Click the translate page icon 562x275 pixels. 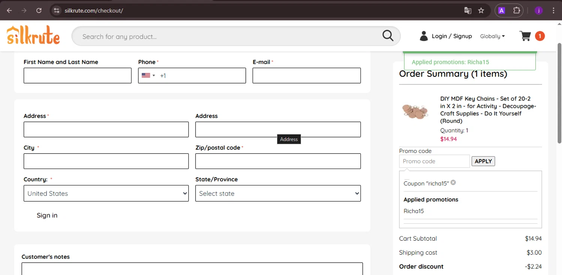[x=468, y=10]
